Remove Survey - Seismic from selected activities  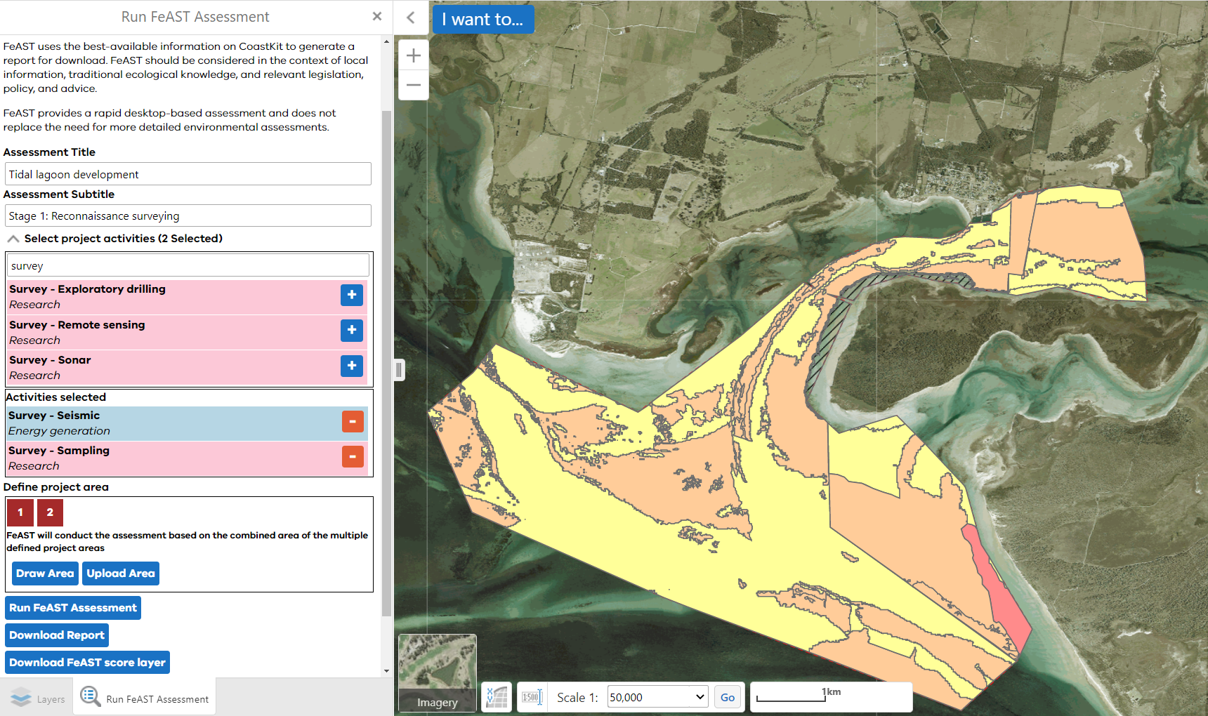pos(353,421)
